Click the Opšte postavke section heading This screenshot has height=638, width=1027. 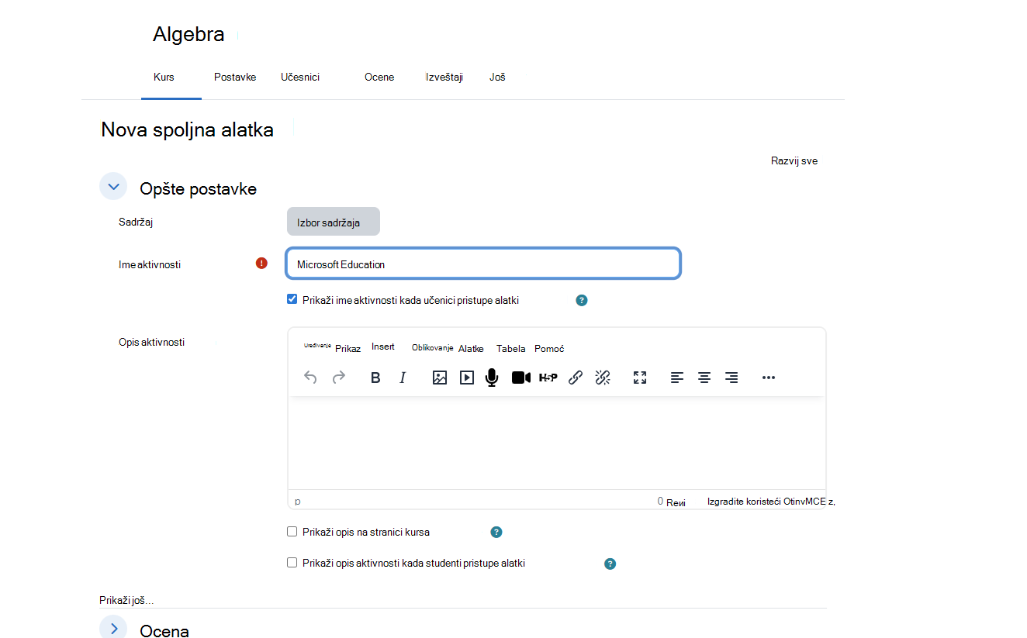coord(198,188)
